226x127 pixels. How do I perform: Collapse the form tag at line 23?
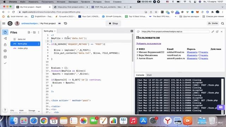(50, 101)
